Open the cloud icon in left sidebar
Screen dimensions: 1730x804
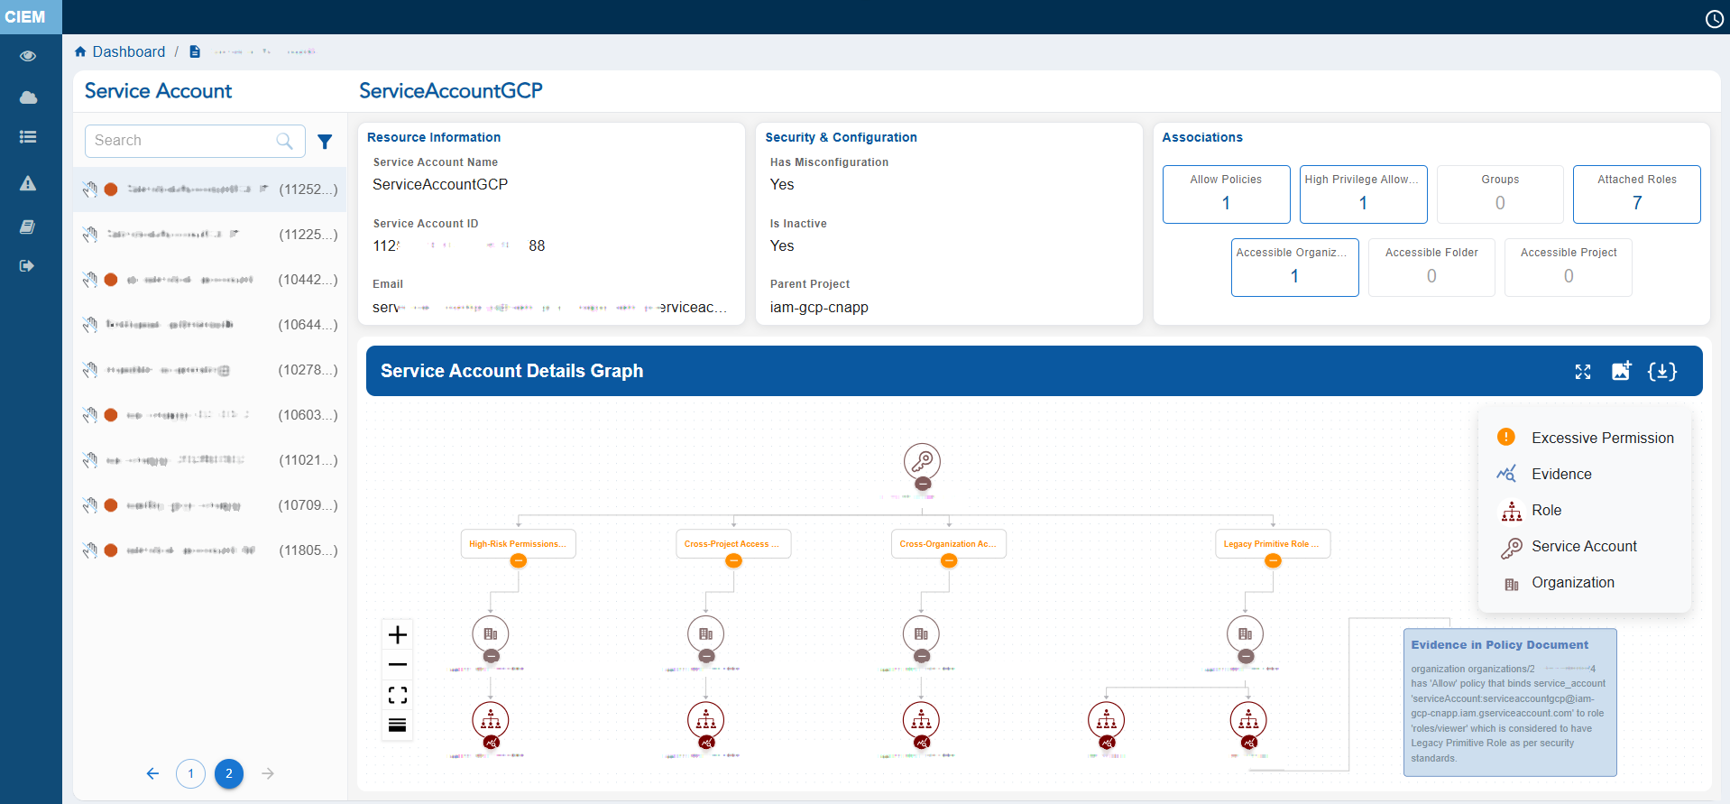[28, 97]
